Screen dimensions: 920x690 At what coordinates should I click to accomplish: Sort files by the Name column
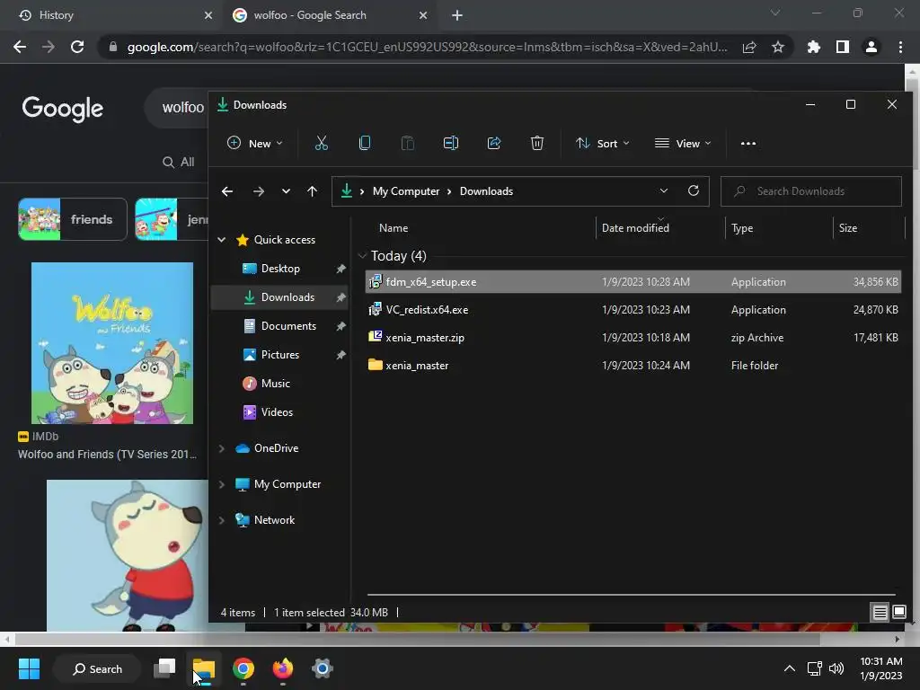coord(394,227)
